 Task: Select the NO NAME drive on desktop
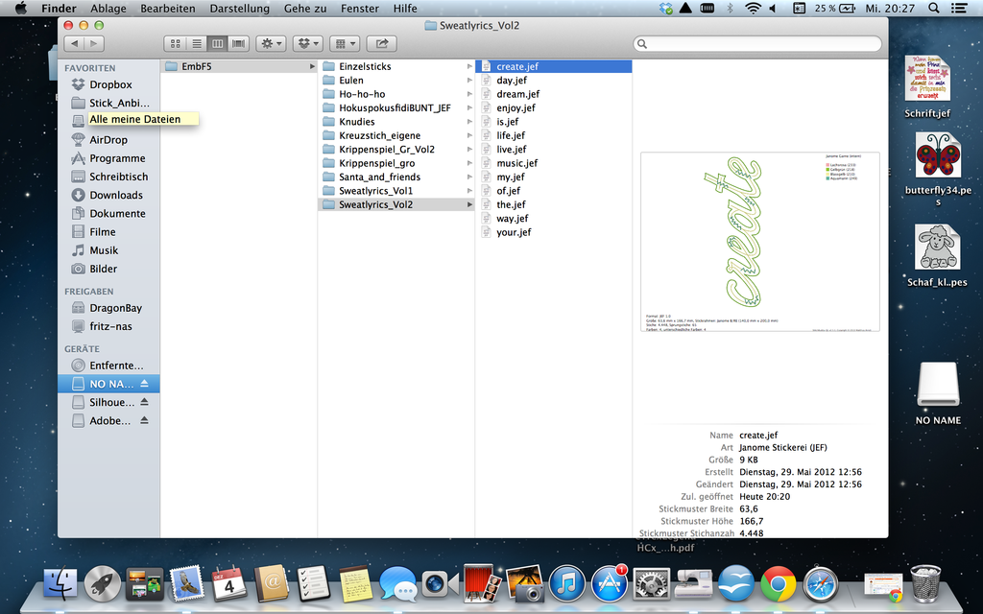(x=938, y=392)
